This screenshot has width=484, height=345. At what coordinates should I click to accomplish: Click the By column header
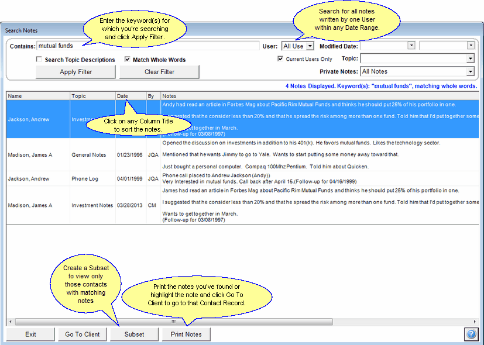[153, 96]
